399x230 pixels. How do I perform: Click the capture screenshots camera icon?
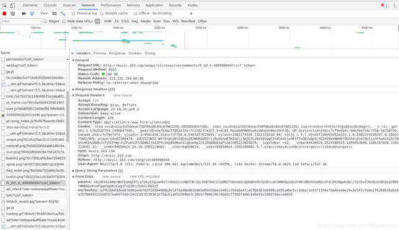[24, 14]
